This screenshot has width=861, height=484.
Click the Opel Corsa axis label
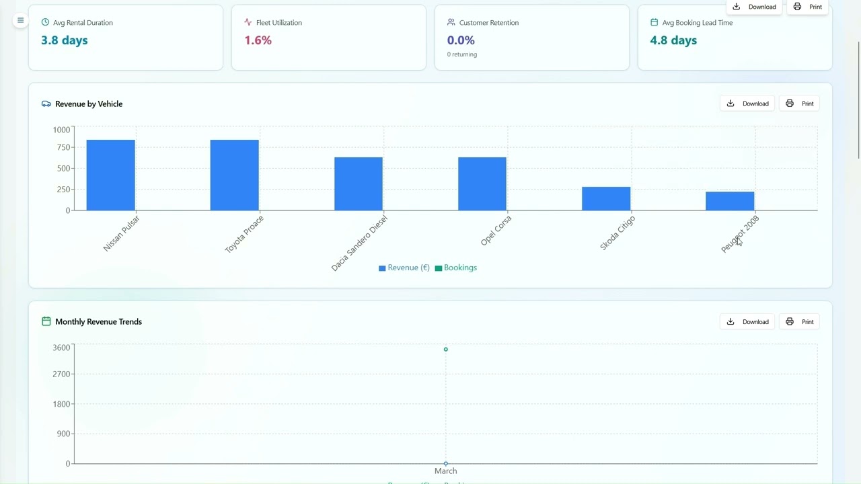click(496, 231)
